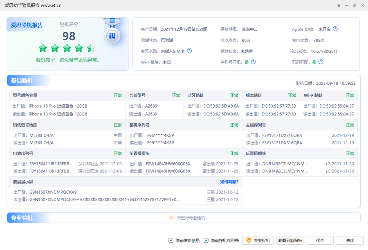Click warranty value 查询中...
The height and width of the screenshot is (250, 368).
click(249, 29)
